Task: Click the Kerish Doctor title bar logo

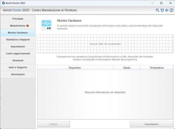Action: coord(4,3)
